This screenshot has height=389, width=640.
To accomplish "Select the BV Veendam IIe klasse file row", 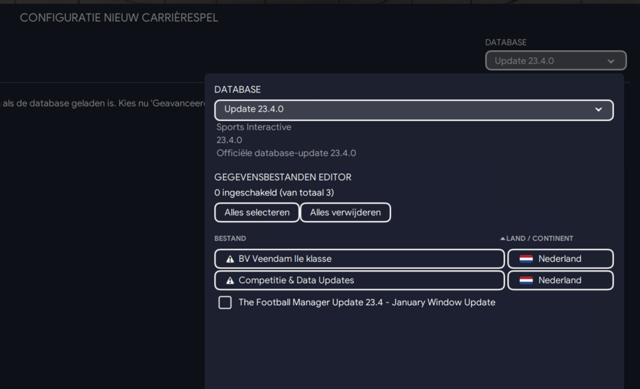I will [360, 259].
